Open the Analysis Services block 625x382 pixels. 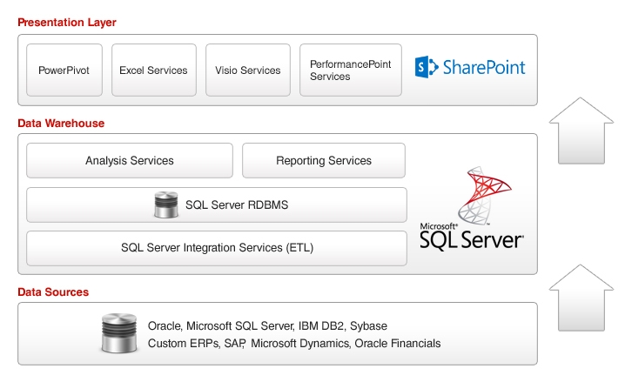pos(130,160)
